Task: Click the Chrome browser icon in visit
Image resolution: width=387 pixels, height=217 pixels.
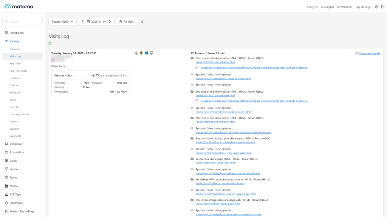Action: click(x=141, y=53)
